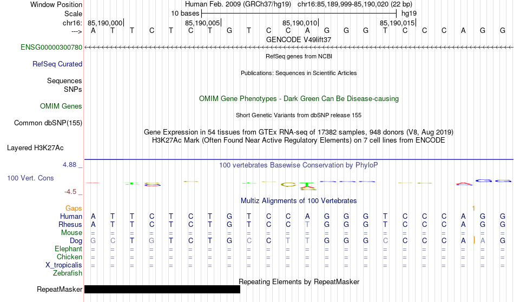
Task: Click the RepeatMasker track label
Action: coord(60,289)
